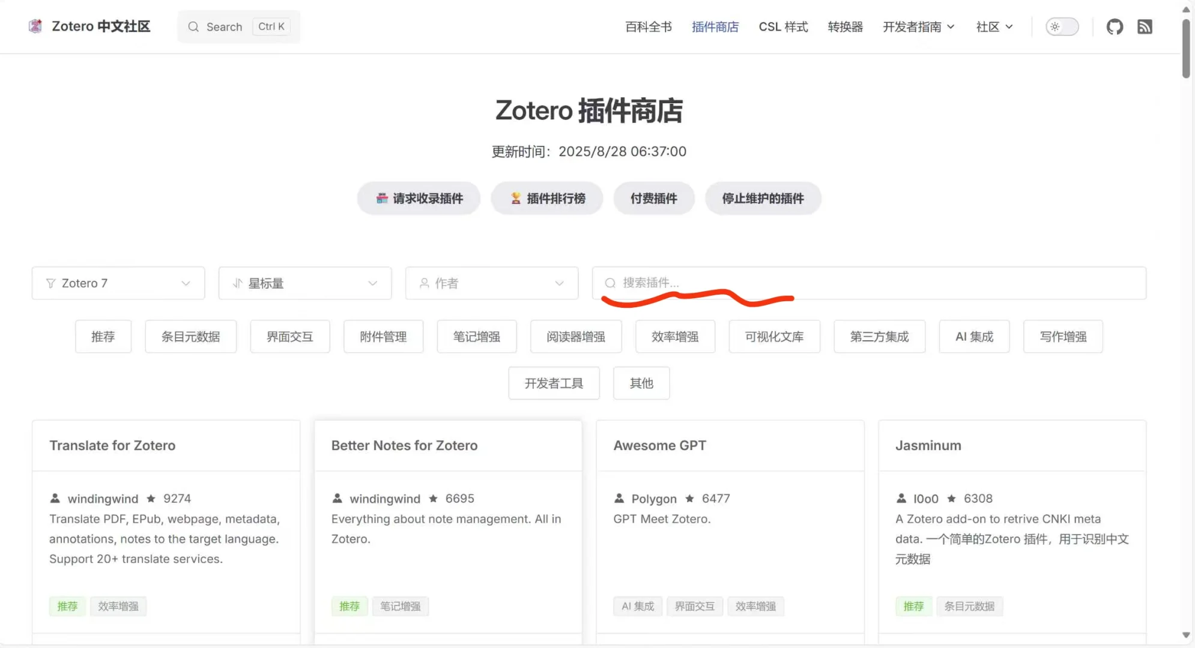Expand the 星标量 sorting dropdown
Image resolution: width=1195 pixels, height=648 pixels.
(304, 283)
